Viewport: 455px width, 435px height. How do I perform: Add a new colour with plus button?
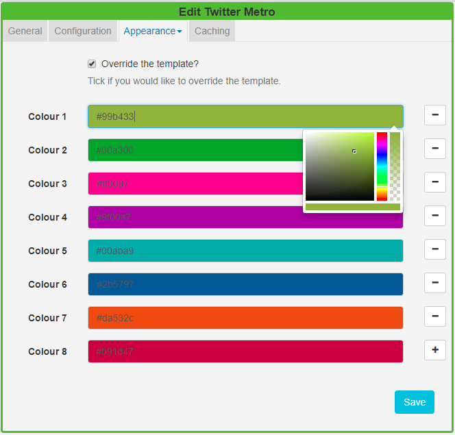click(434, 350)
